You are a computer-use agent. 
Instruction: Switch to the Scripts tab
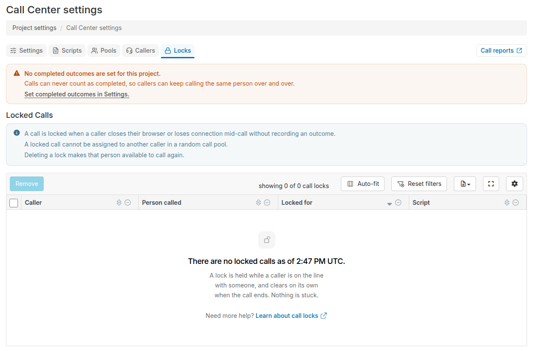(67, 51)
